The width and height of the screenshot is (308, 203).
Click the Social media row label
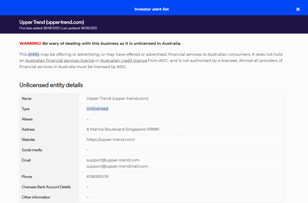pos(32,150)
